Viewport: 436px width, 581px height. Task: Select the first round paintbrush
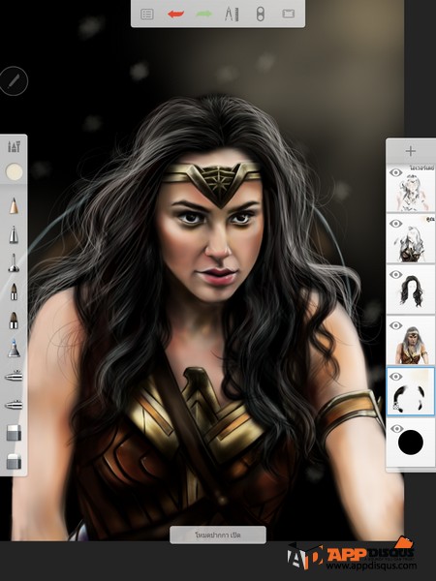(x=14, y=291)
